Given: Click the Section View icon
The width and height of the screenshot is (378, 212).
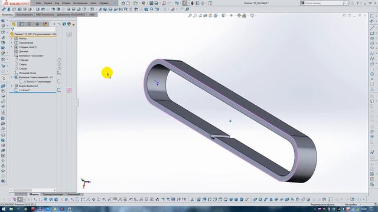Looking at the screenshot, I should point(205,16).
